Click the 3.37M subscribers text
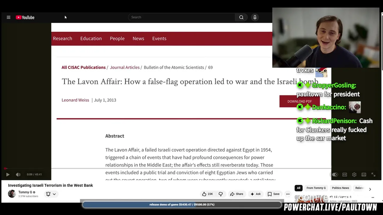Screen dimensions: 383x215 click(x=28, y=196)
